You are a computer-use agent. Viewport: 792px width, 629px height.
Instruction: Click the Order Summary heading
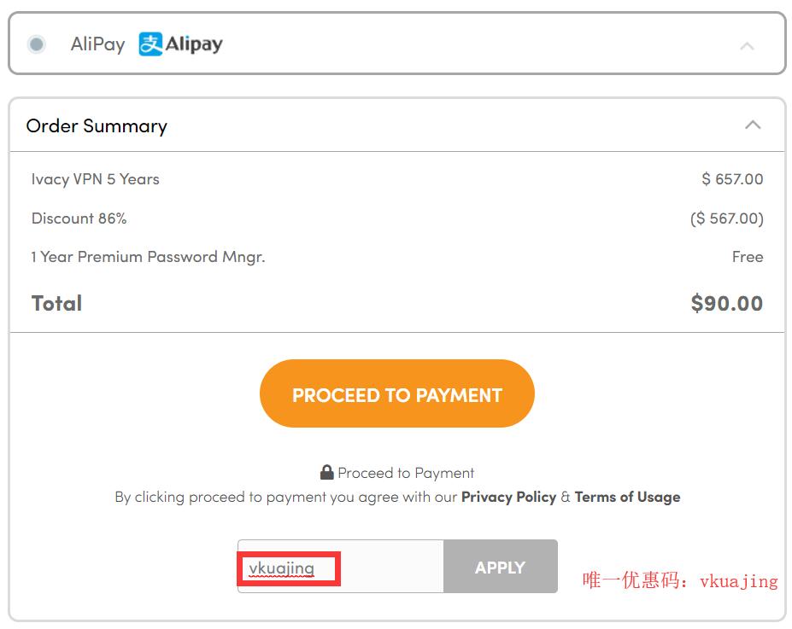pyautogui.click(x=97, y=126)
